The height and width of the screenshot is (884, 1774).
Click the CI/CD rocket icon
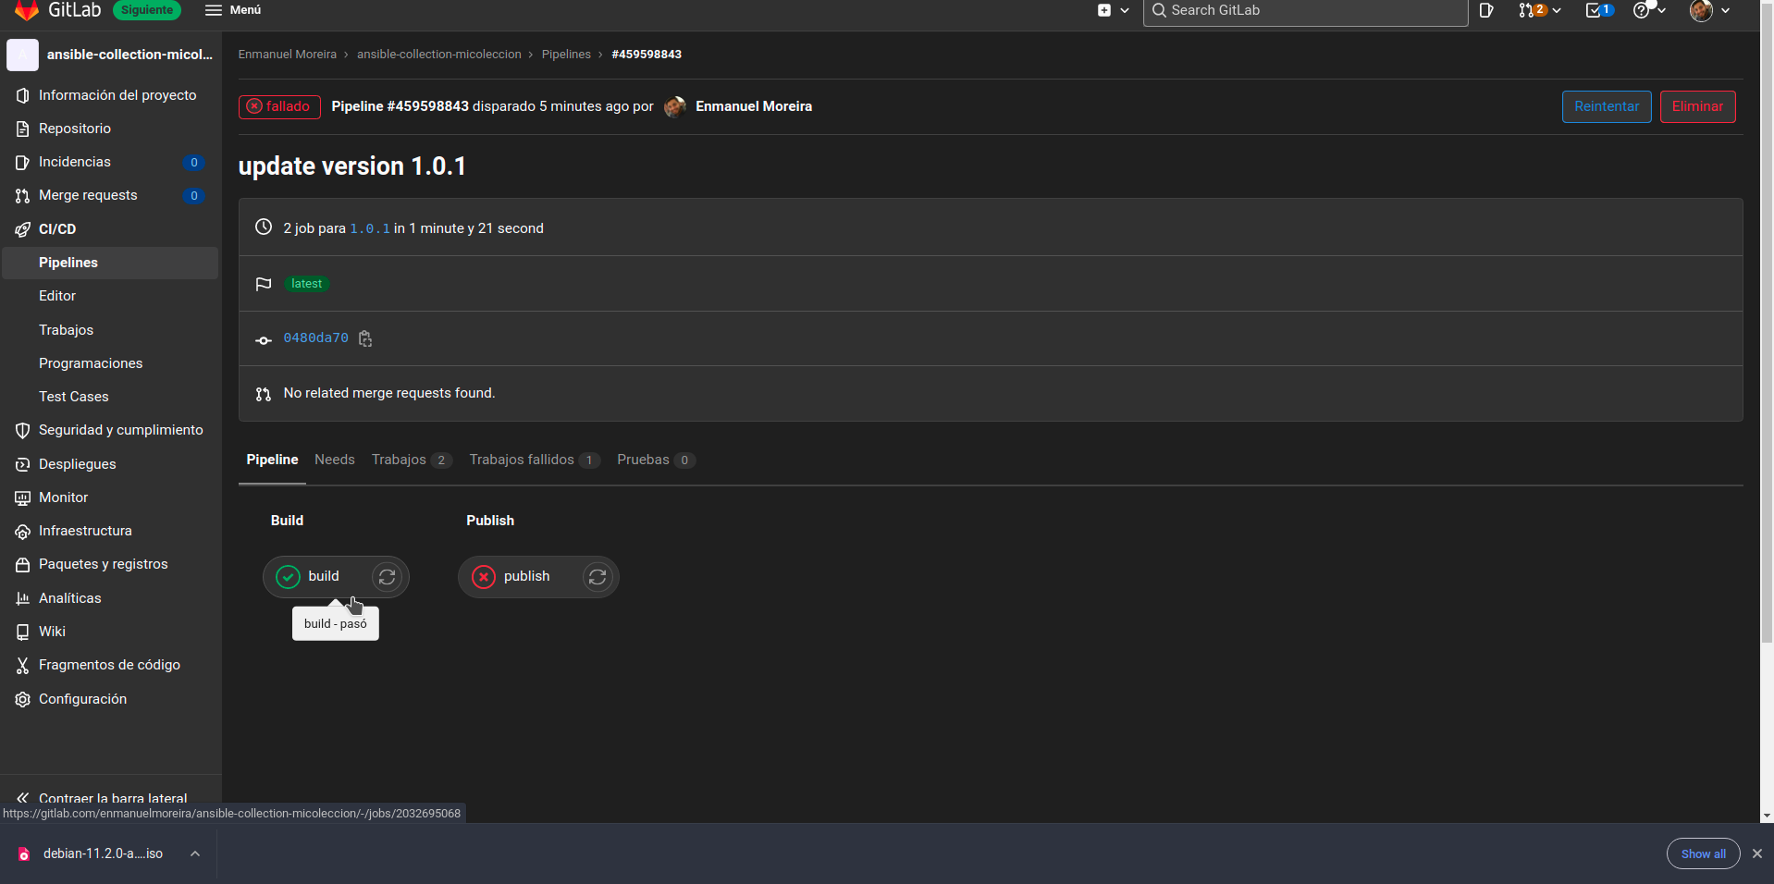tap(22, 229)
